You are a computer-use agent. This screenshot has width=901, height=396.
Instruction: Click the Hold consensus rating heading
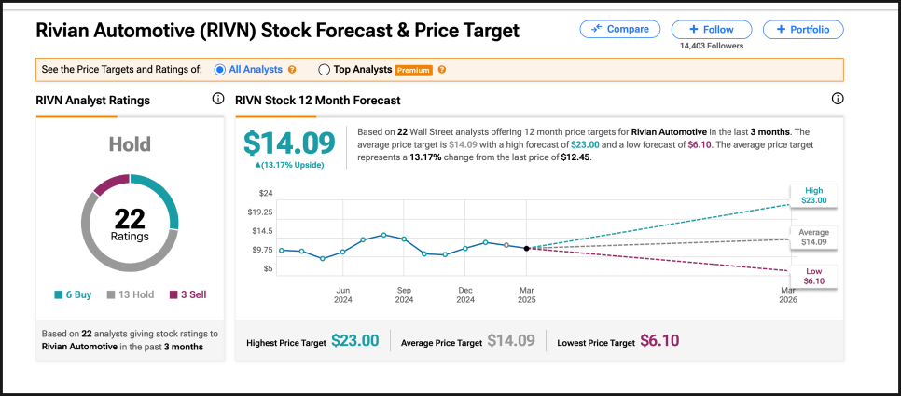click(130, 143)
